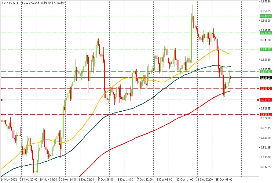Click the 0.62545 value on the price axis
The width and height of the screenshot is (275, 183).
point(266,128)
